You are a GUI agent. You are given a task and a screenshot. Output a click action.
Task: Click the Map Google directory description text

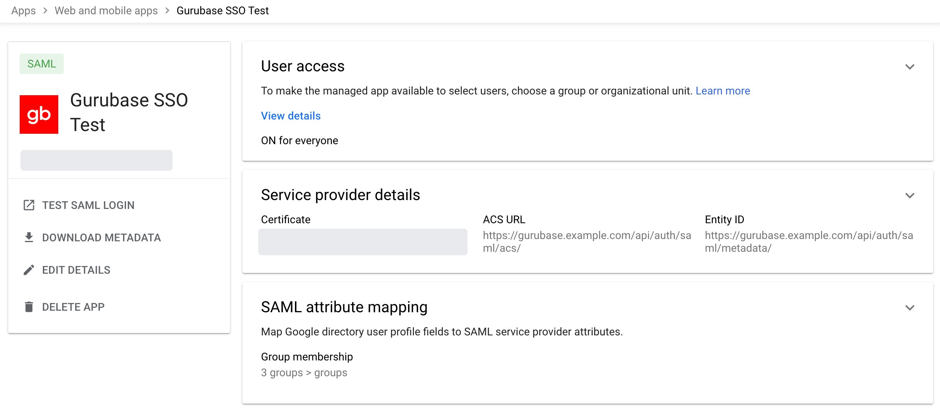pos(442,332)
